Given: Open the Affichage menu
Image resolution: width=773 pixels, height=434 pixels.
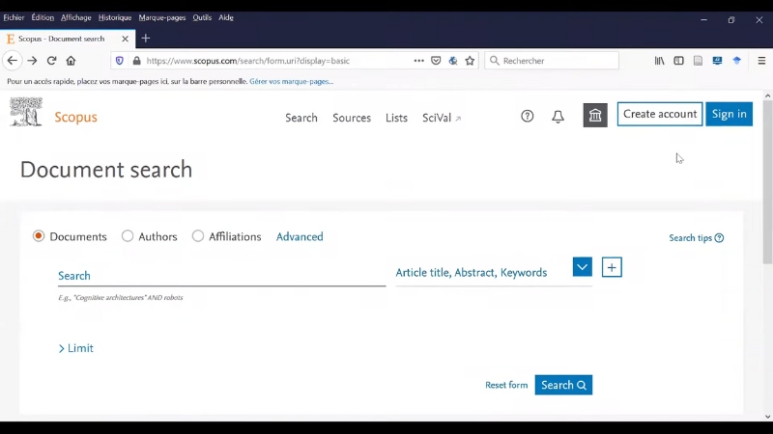Looking at the screenshot, I should click(76, 17).
